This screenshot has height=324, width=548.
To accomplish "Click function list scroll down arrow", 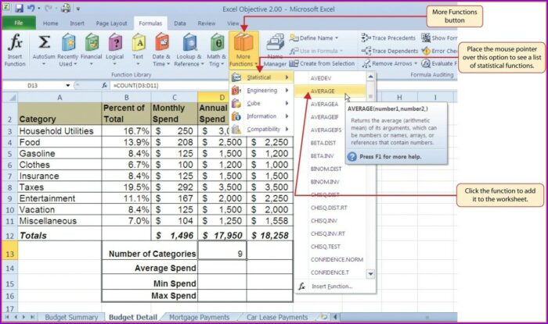I will tap(370, 274).
